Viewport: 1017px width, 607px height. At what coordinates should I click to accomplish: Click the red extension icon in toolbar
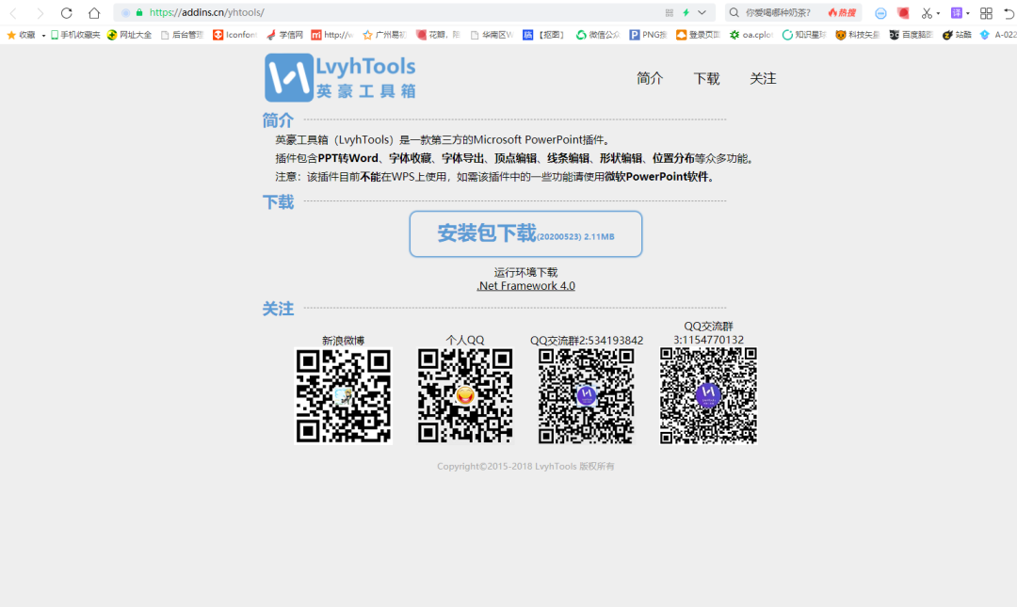903,13
